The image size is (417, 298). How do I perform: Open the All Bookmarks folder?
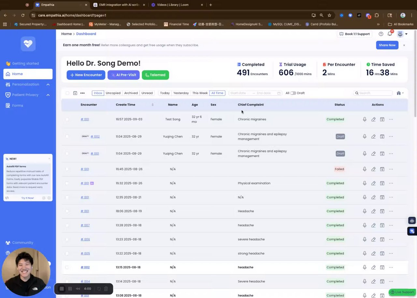401,24
